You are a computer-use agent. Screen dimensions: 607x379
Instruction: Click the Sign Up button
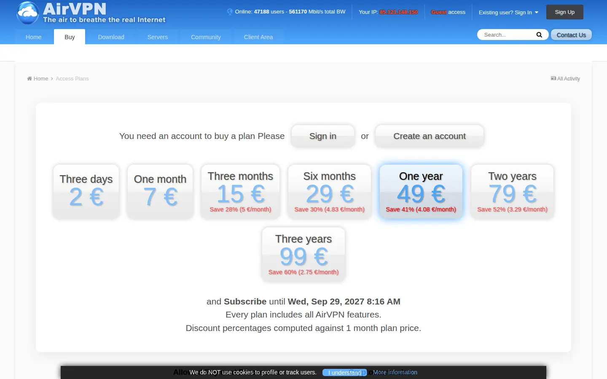565,12
